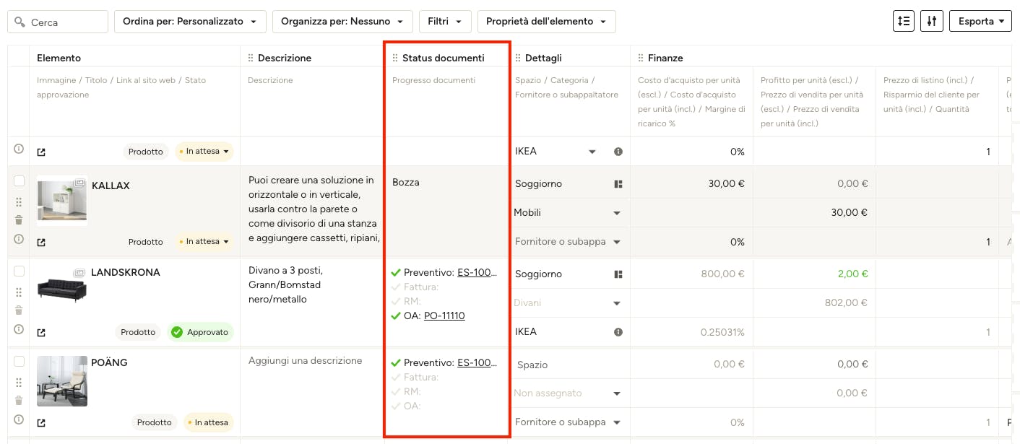Open Proprietà dell'elemento menu
Screen dimensions: 1020x444
click(x=546, y=22)
